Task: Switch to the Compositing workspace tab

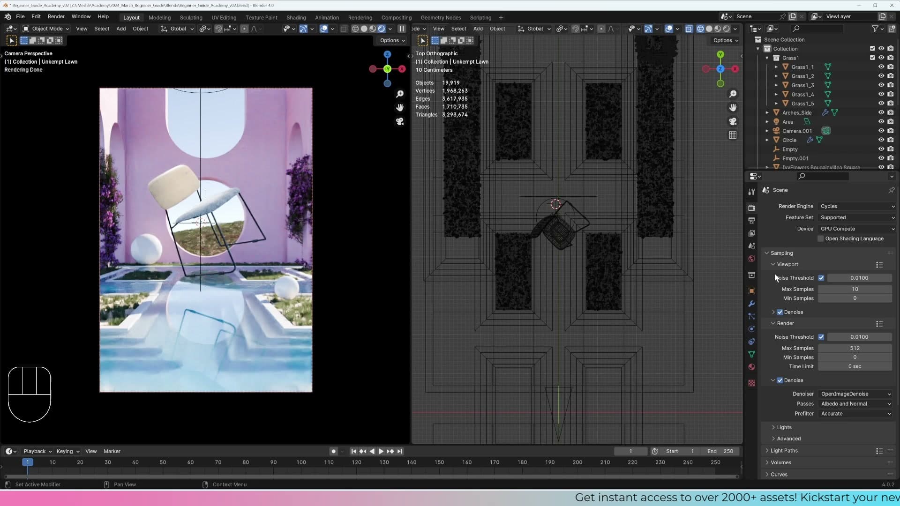Action: pos(396,17)
